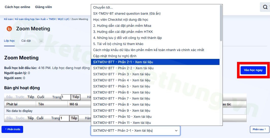Open MỤC LỤC breadcrumb link
The height and width of the screenshot is (138, 270).
[x=63, y=19]
